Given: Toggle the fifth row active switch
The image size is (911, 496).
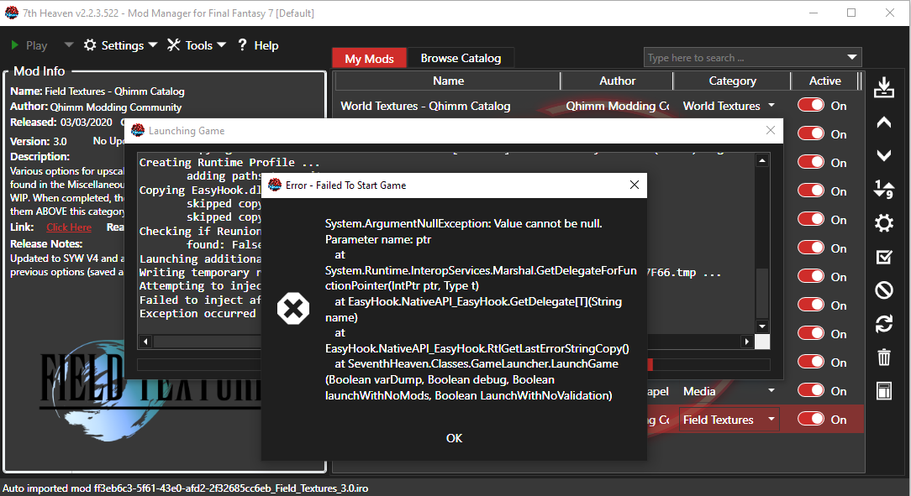Looking at the screenshot, I should pyautogui.click(x=810, y=219).
